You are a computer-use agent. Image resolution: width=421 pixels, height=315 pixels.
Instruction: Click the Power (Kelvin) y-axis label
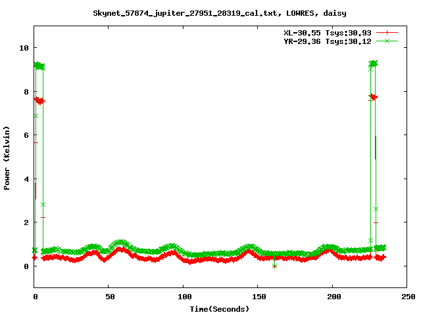(x=7, y=157)
